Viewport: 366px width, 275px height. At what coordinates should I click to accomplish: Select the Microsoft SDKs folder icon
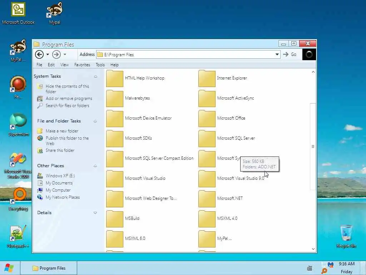click(x=115, y=139)
